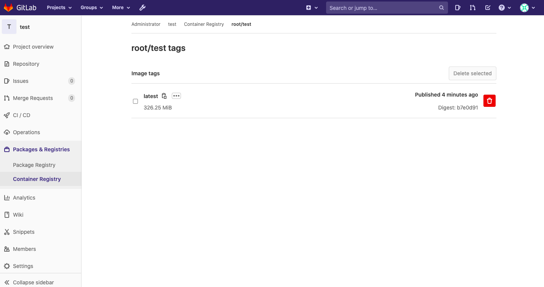Open the Admin Area wrench icon
This screenshot has height=287, width=544.
pos(142,7)
